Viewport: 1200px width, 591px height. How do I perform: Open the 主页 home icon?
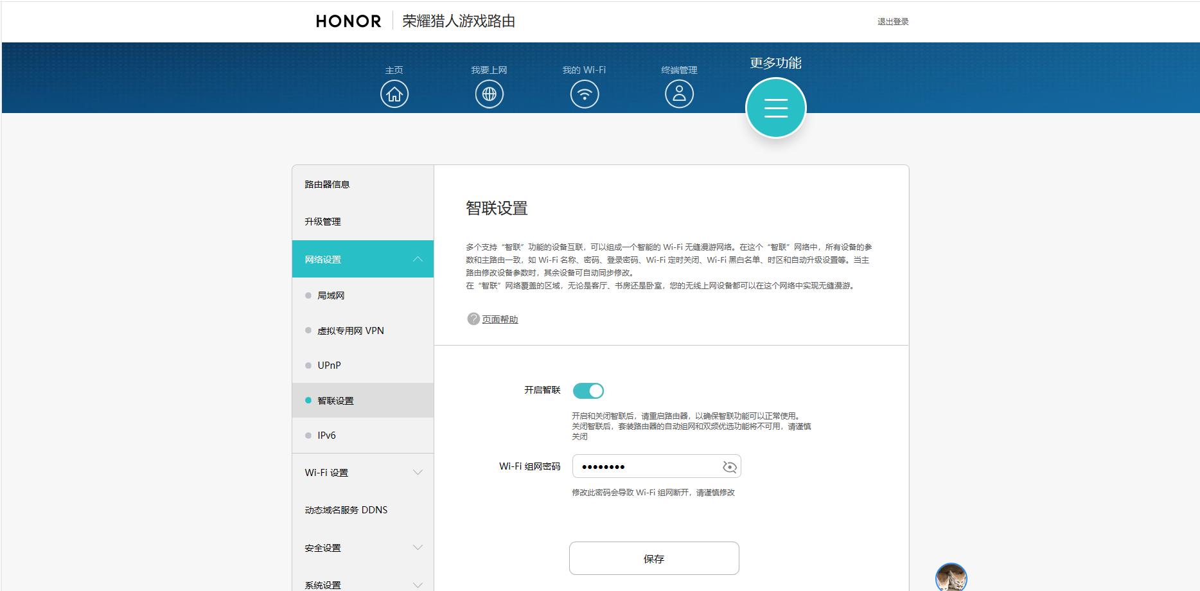click(x=394, y=93)
